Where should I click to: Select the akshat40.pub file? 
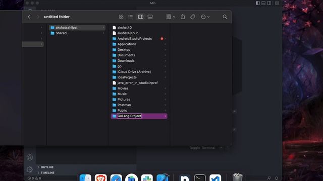[x=139, y=33]
